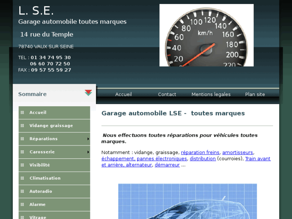This screenshot has height=219, width=292.
Task: Click the Sommaire heading text
Action: pyautogui.click(x=33, y=94)
